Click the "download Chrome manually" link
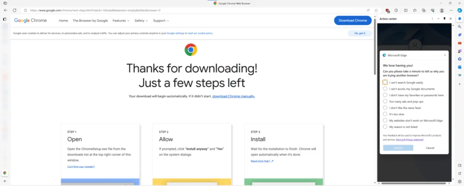This screenshot has height=186, width=464. (x=233, y=96)
